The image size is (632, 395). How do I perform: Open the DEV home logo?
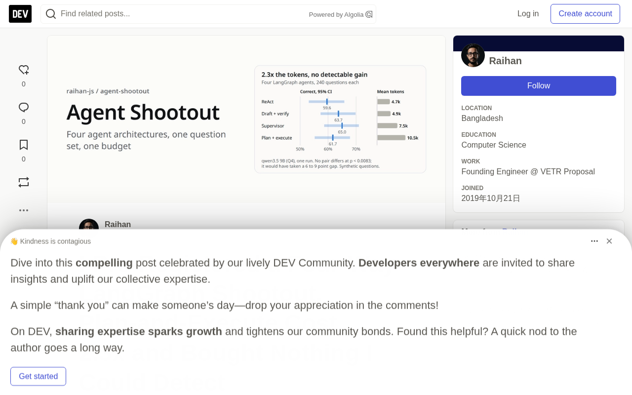20,14
